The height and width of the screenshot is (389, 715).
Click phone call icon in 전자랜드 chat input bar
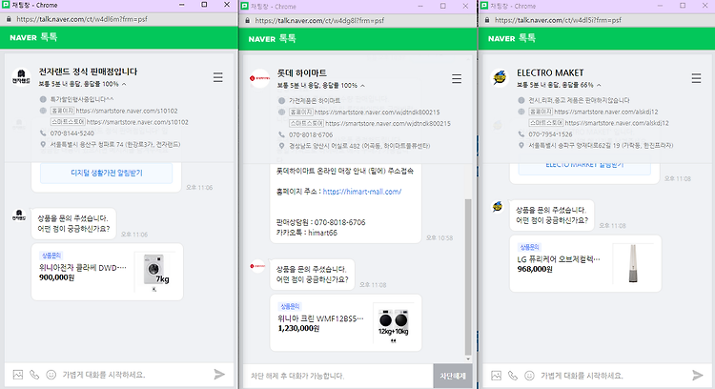pyautogui.click(x=34, y=375)
